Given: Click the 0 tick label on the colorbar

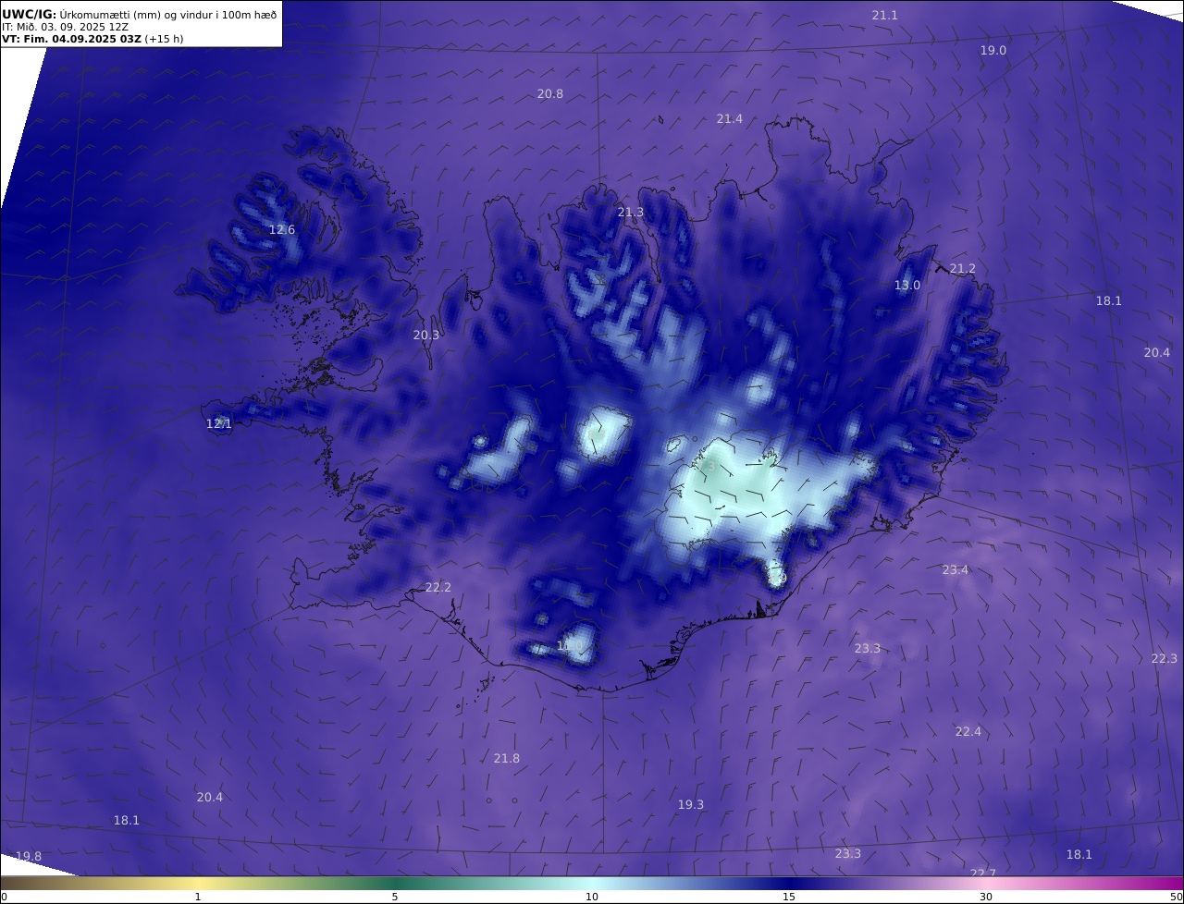Looking at the screenshot, I should (x=4, y=897).
